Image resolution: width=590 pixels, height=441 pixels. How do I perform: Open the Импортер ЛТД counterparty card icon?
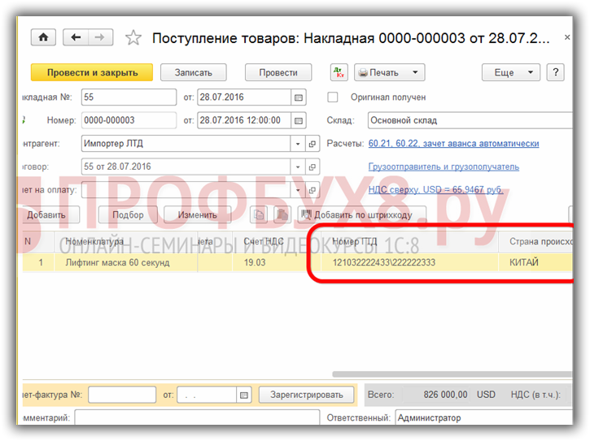312,144
